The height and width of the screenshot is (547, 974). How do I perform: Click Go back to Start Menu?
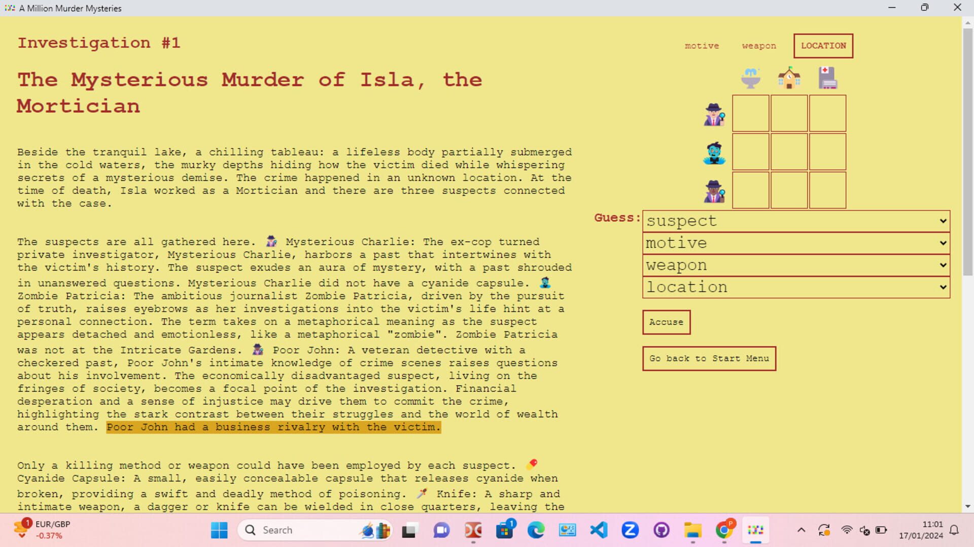click(x=709, y=358)
